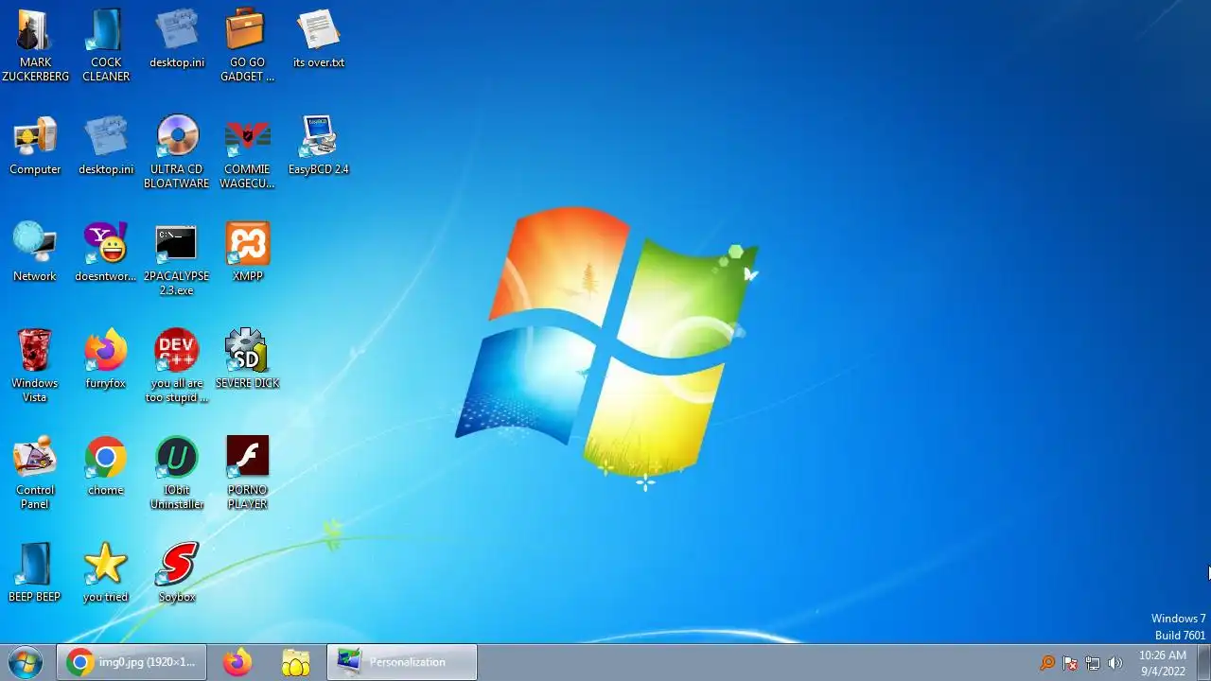Screen dimensions: 1211x681
Task: Select the Windows Vista recycle bin icon
Action: tap(35, 366)
